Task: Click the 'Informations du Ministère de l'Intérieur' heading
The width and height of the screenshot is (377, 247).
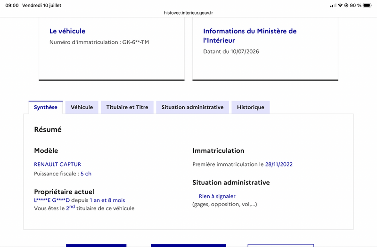Action: click(250, 36)
